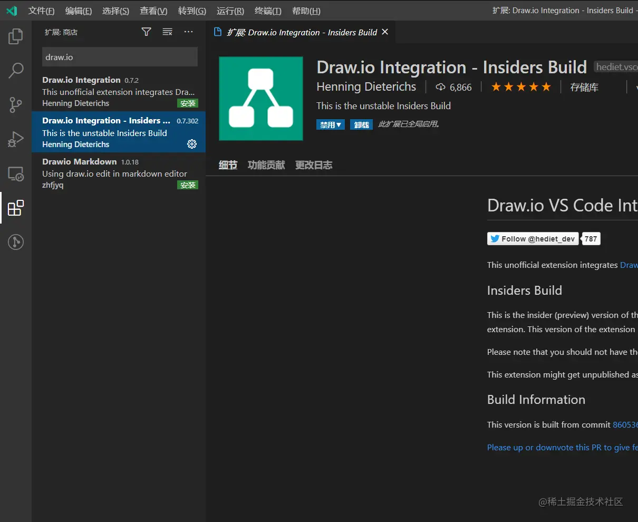
Task: Click the 'This is the unstable Insiders Build' description
Action: click(x=383, y=105)
